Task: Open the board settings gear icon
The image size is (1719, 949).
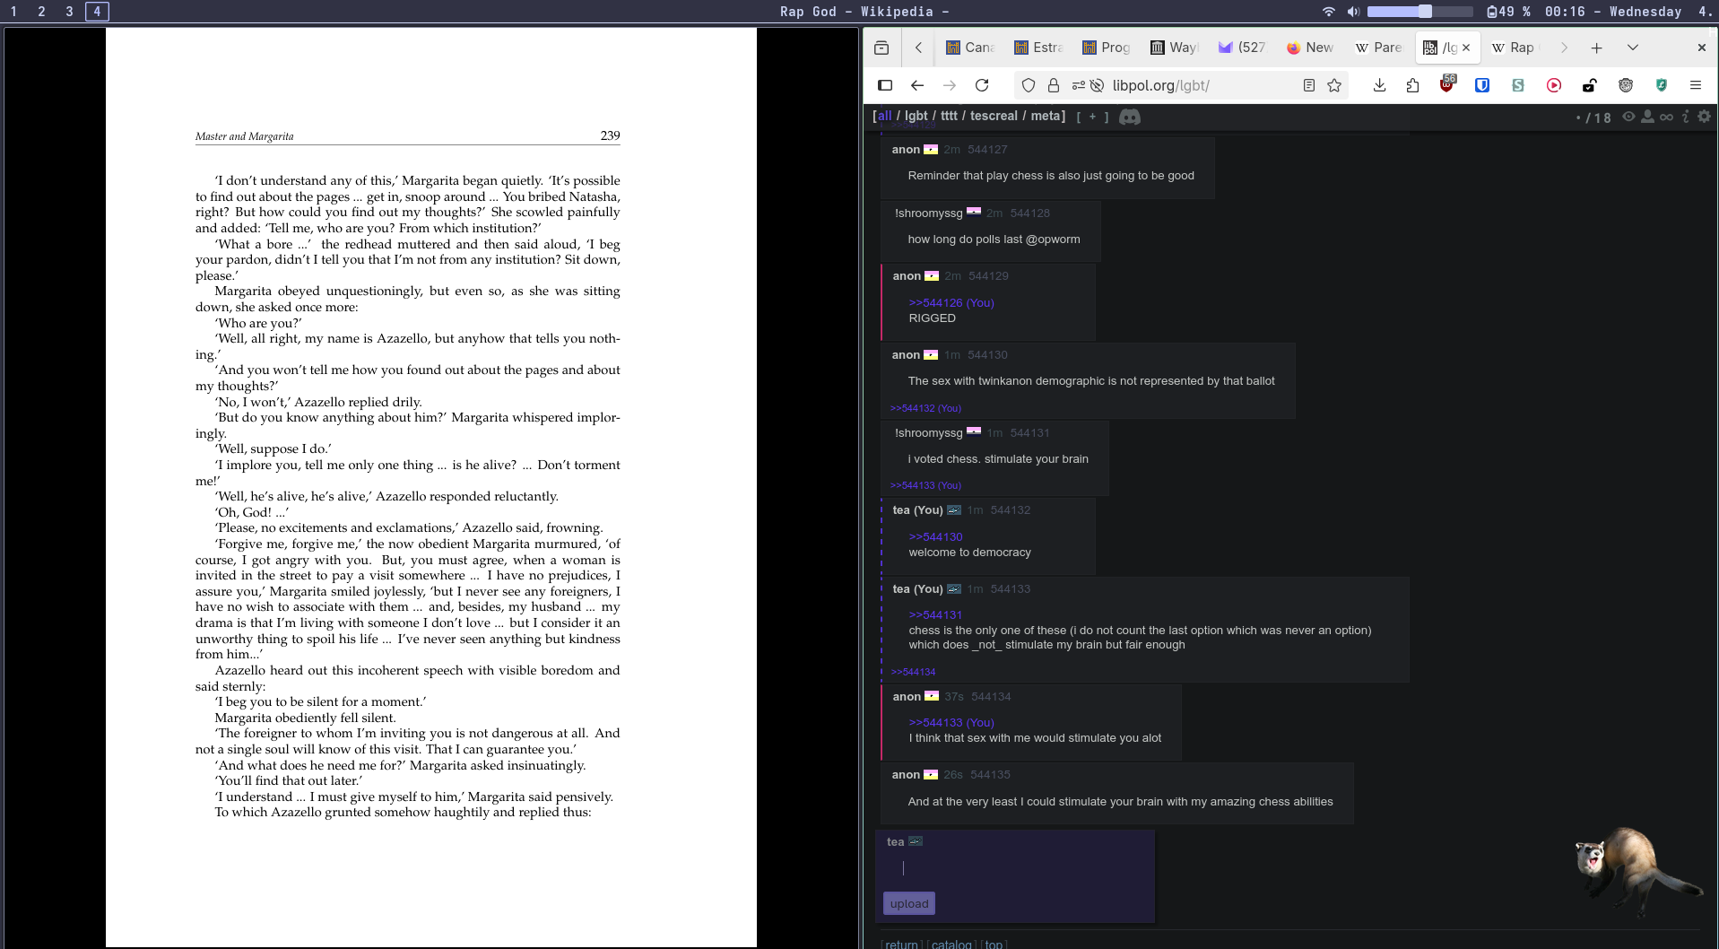Action: [1704, 117]
